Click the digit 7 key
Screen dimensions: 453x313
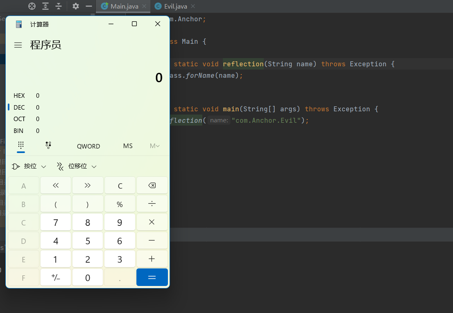(56, 222)
